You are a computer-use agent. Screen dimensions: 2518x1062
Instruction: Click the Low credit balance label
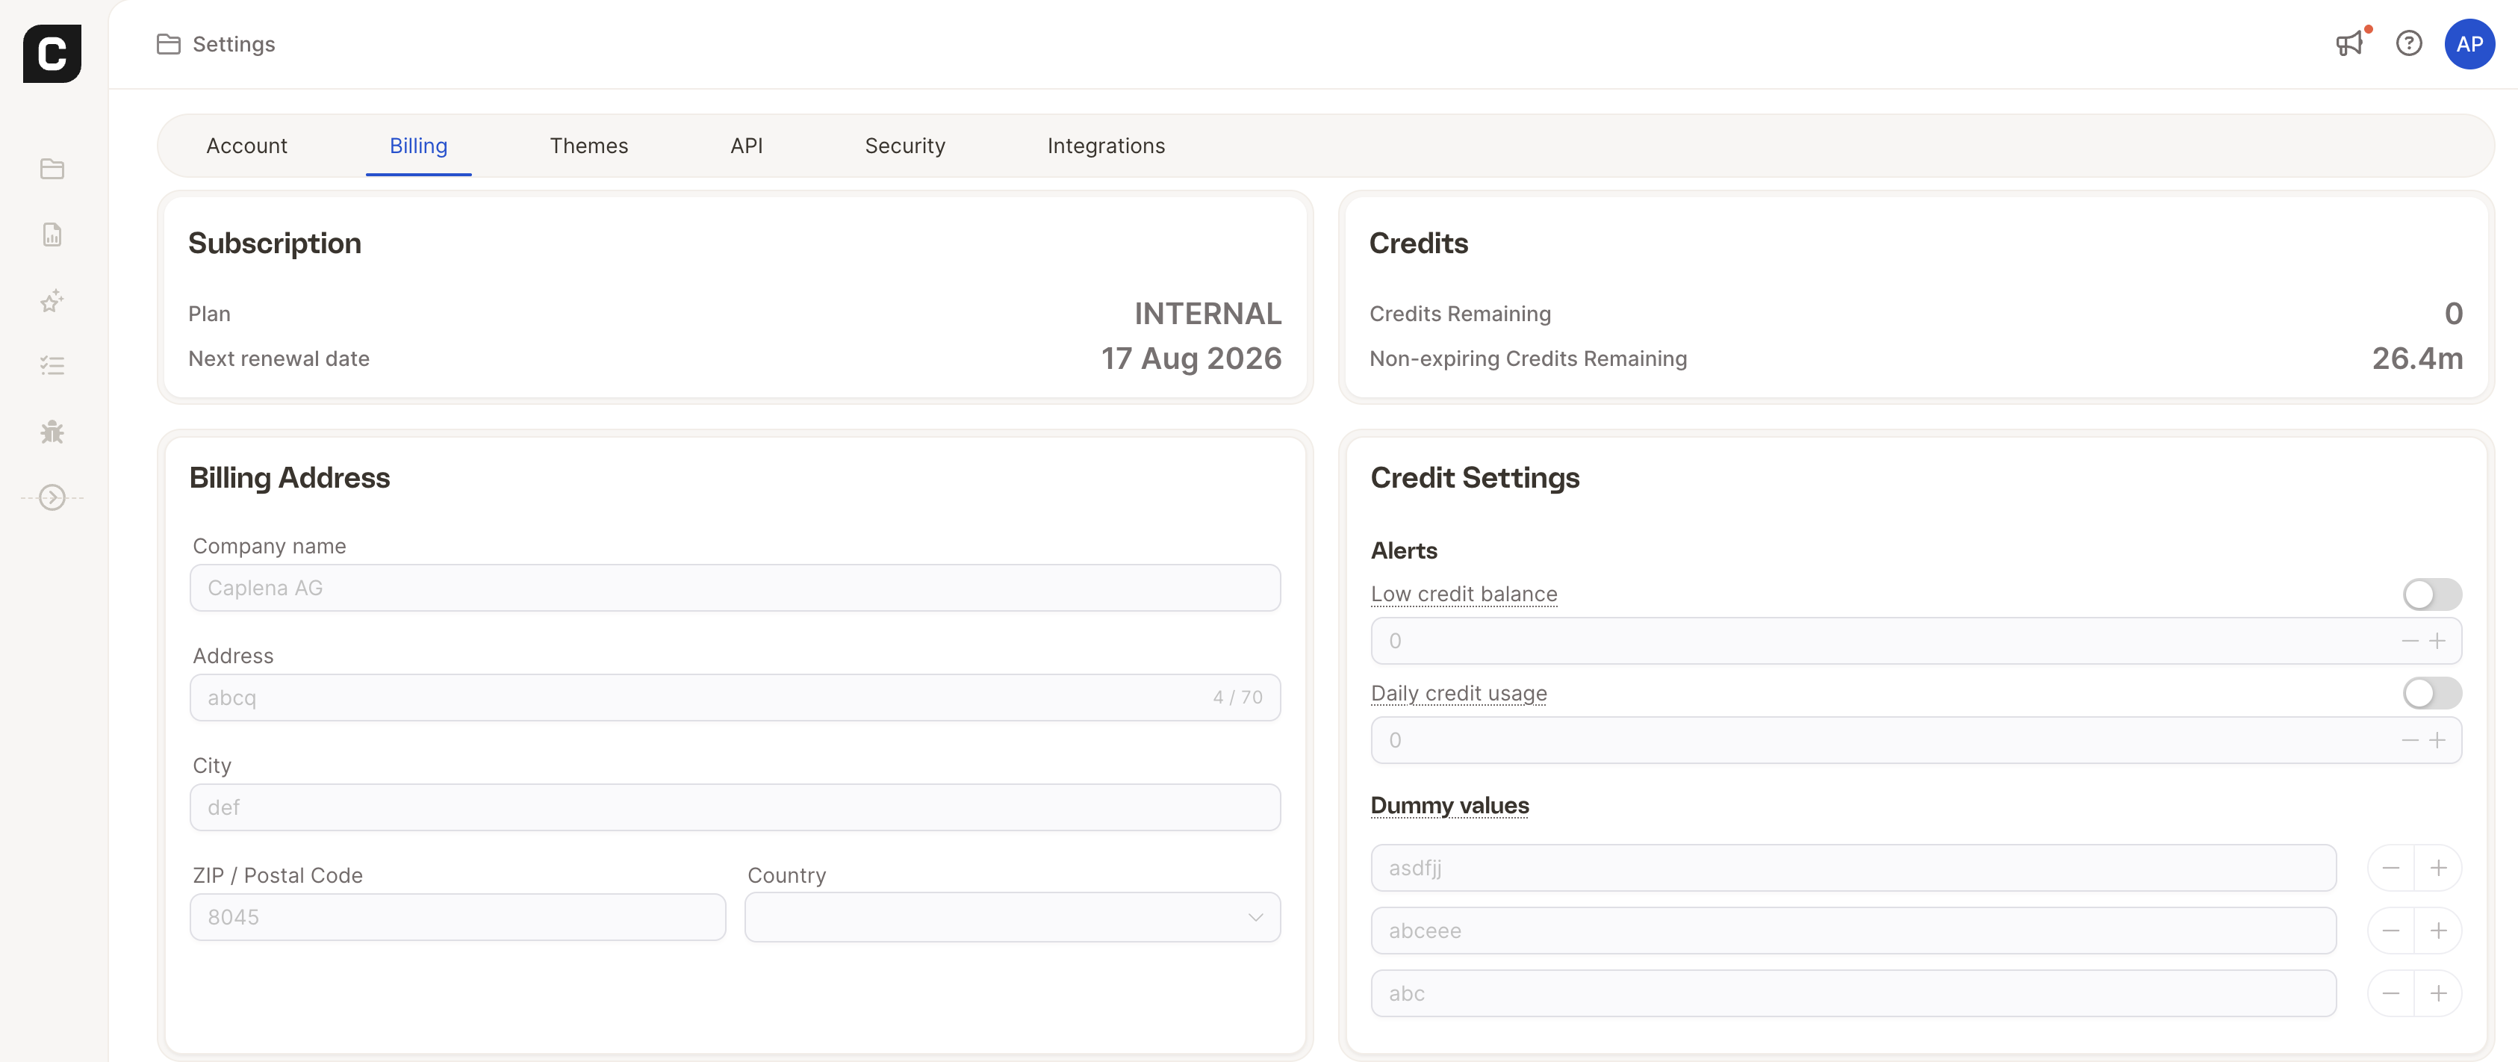(1464, 594)
